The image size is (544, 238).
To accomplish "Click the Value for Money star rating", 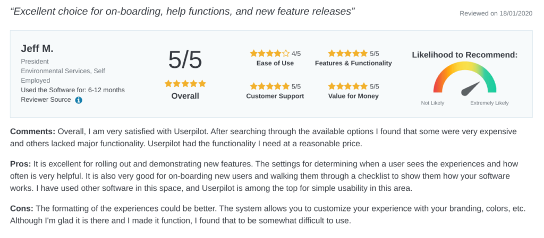I will point(347,86).
